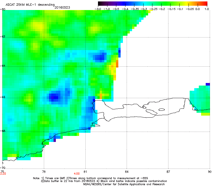Click the NOAA/NESDIS credit line

coord(124,184)
